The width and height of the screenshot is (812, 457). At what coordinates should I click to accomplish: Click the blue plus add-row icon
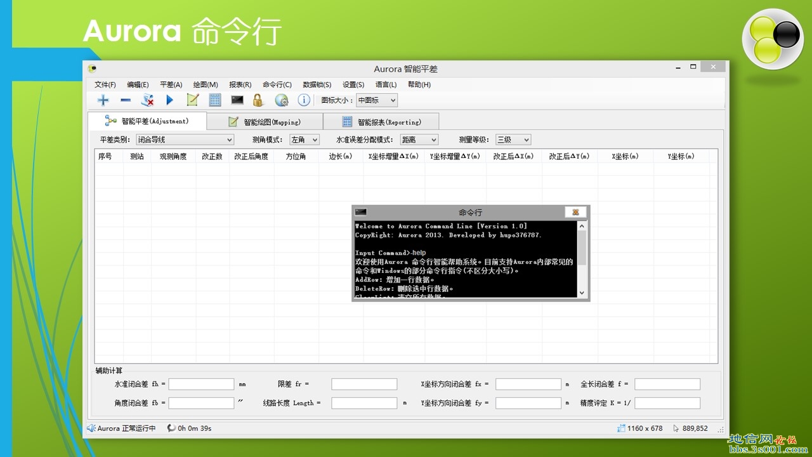coord(103,100)
